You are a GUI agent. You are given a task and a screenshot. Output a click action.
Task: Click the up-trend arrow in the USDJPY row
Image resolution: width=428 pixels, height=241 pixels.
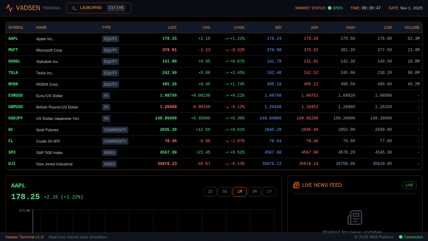(x=227, y=118)
